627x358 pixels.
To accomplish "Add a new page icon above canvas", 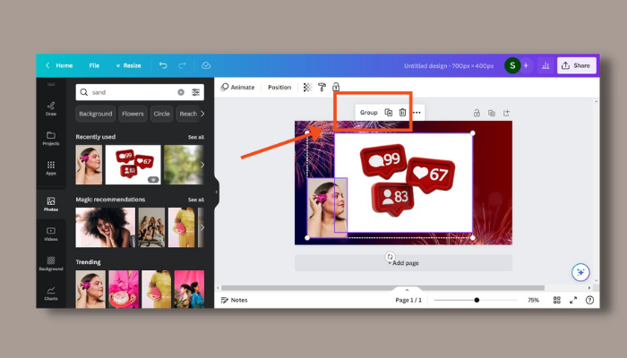I will [x=507, y=113].
